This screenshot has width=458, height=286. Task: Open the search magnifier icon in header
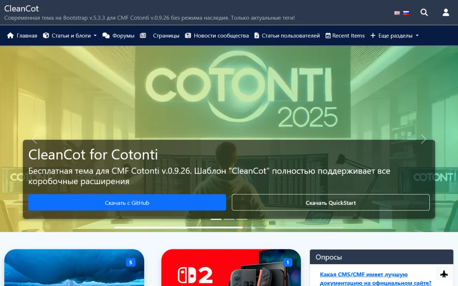424,13
